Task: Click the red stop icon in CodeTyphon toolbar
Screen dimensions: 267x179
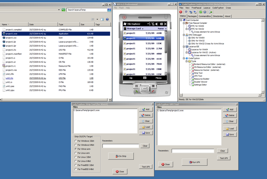Action: click(181, 12)
